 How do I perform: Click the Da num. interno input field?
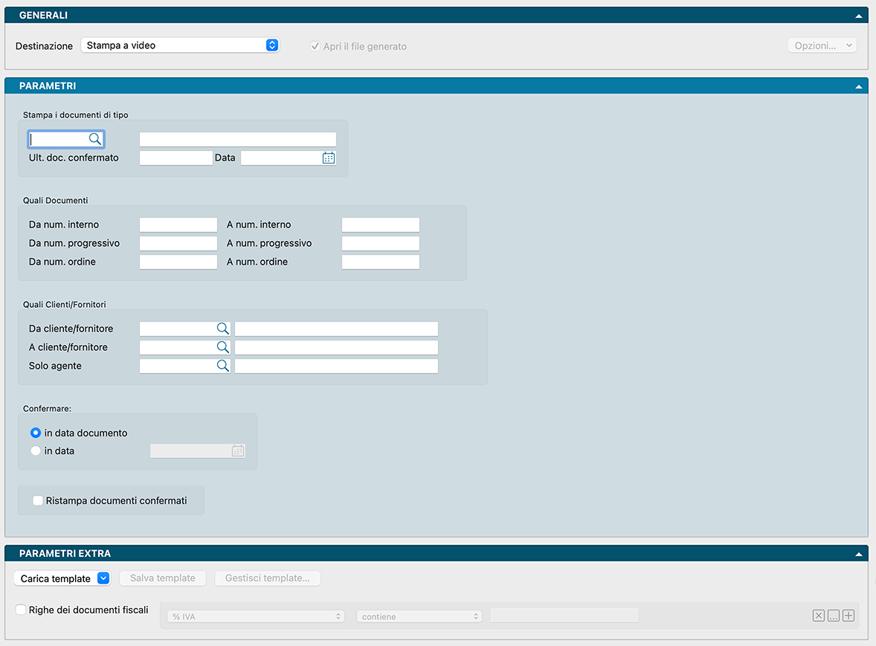point(178,225)
